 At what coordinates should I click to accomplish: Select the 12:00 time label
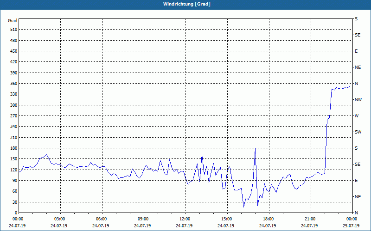(x=185, y=219)
